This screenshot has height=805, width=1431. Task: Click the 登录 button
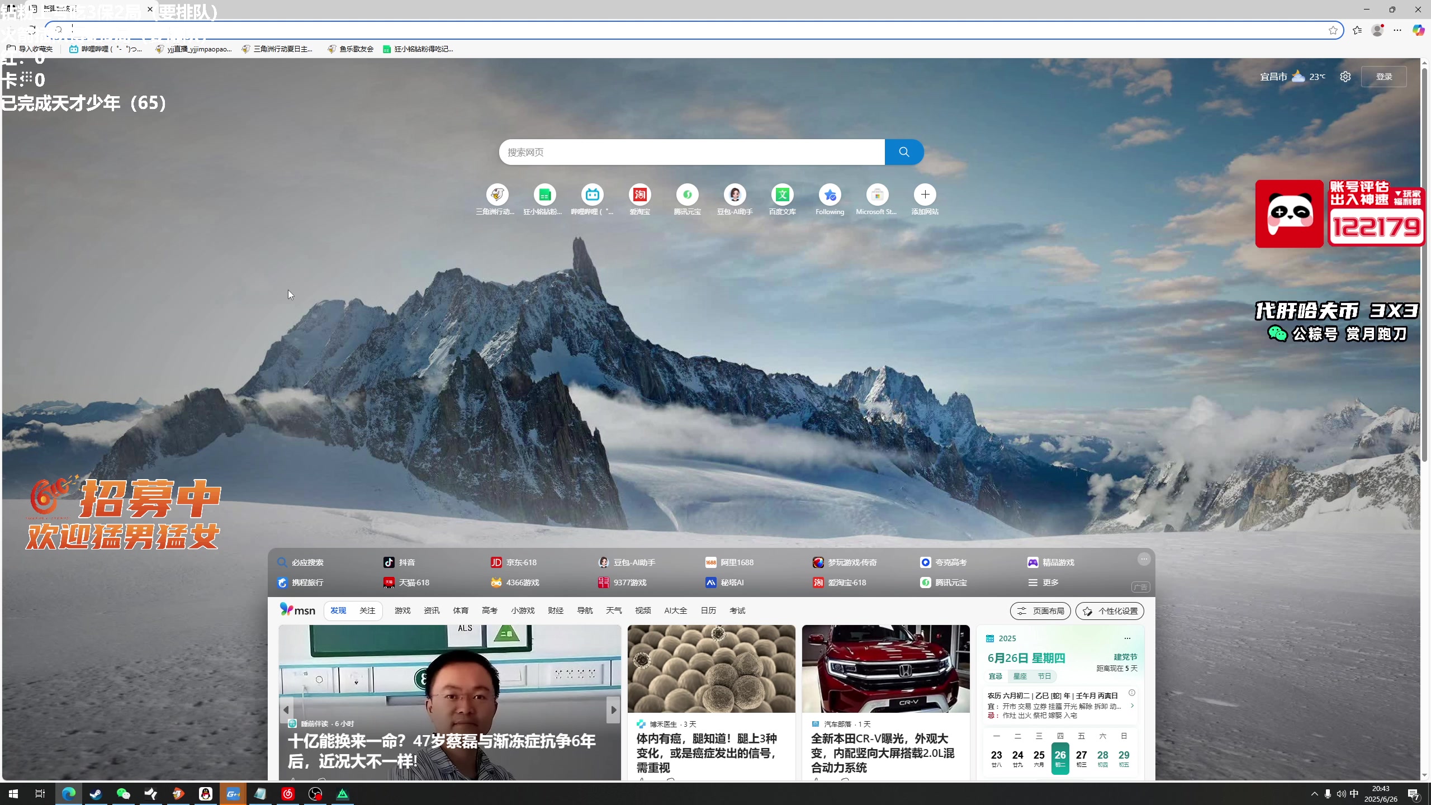pos(1384,77)
